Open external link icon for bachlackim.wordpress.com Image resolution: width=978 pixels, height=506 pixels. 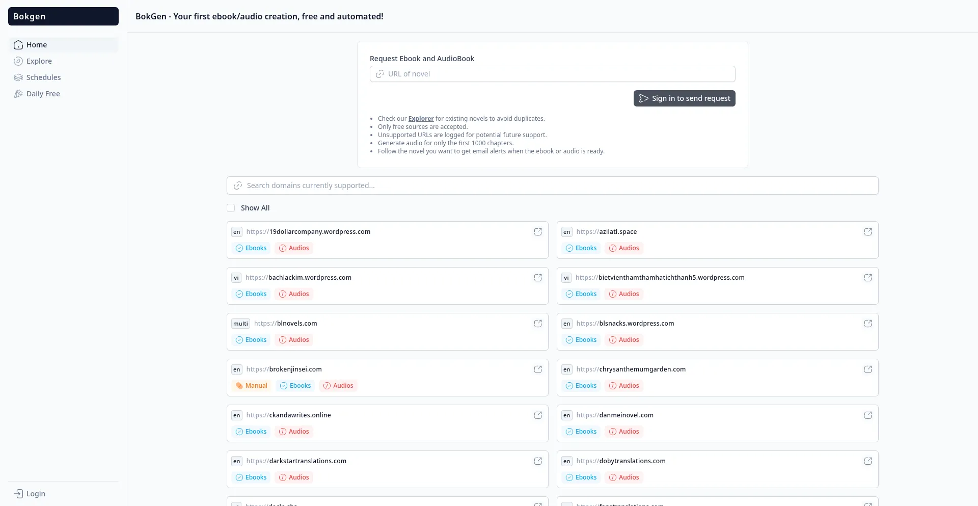tap(537, 278)
